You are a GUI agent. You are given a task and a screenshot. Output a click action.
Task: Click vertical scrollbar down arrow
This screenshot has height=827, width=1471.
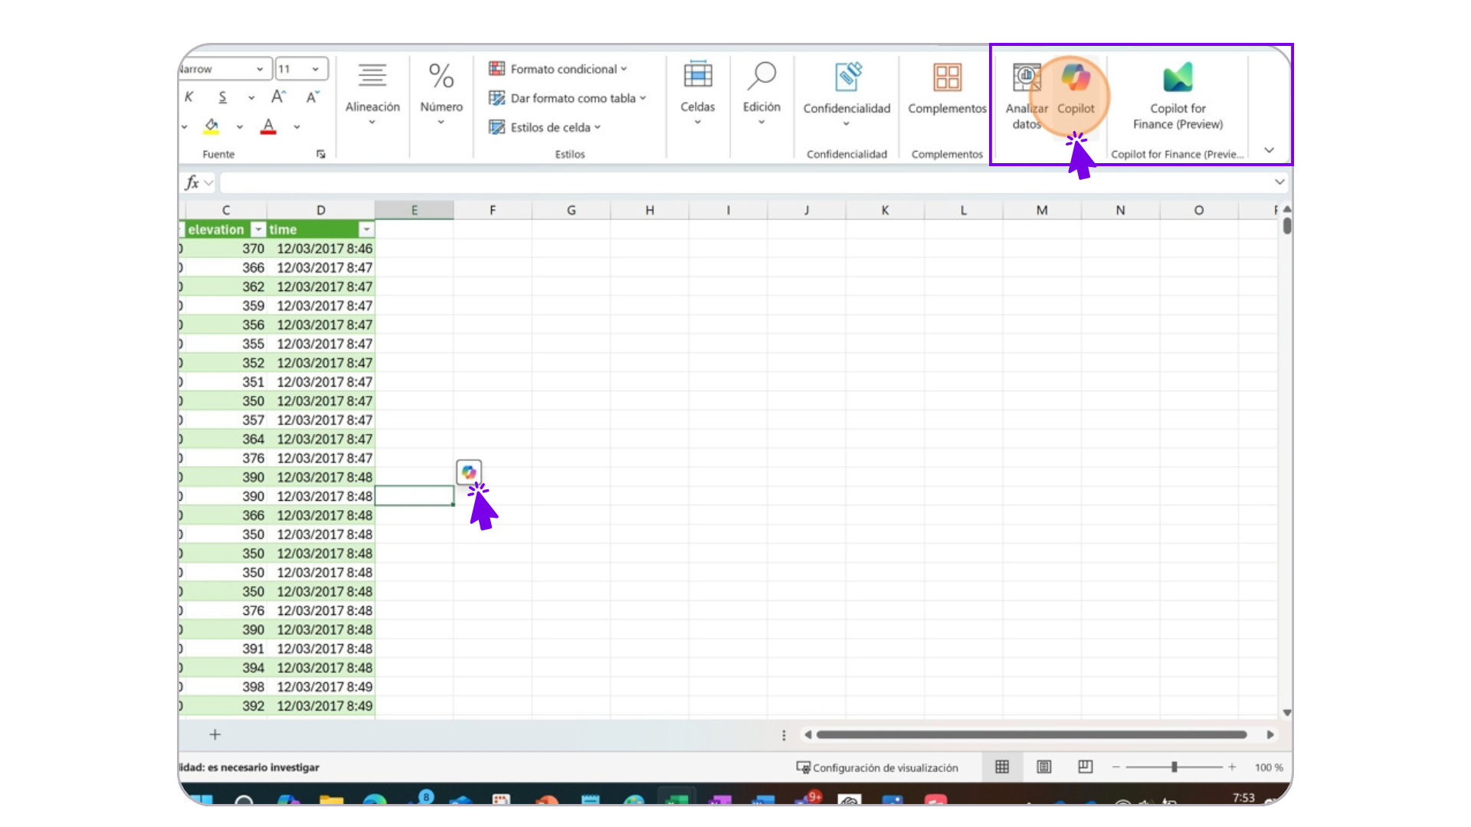click(1287, 713)
